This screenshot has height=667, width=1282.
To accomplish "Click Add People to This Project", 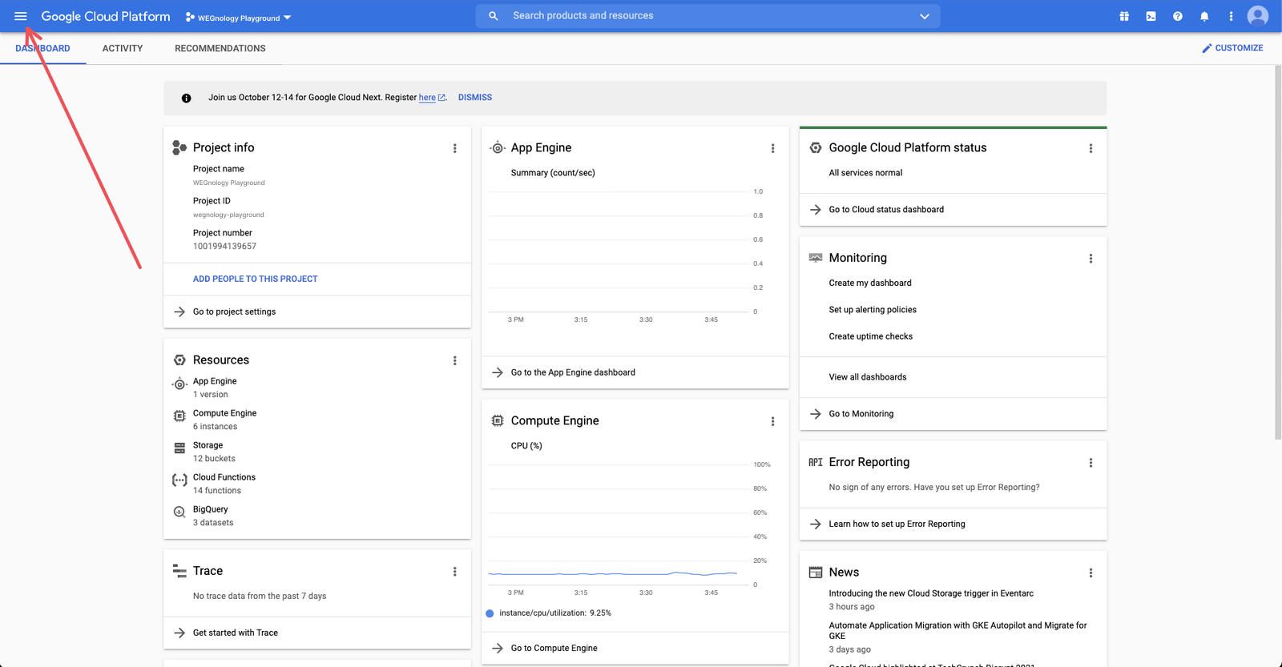I will click(x=256, y=279).
